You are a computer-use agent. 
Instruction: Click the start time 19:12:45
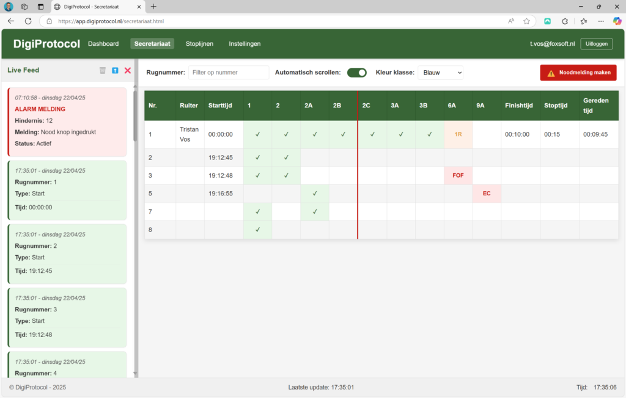click(x=220, y=157)
